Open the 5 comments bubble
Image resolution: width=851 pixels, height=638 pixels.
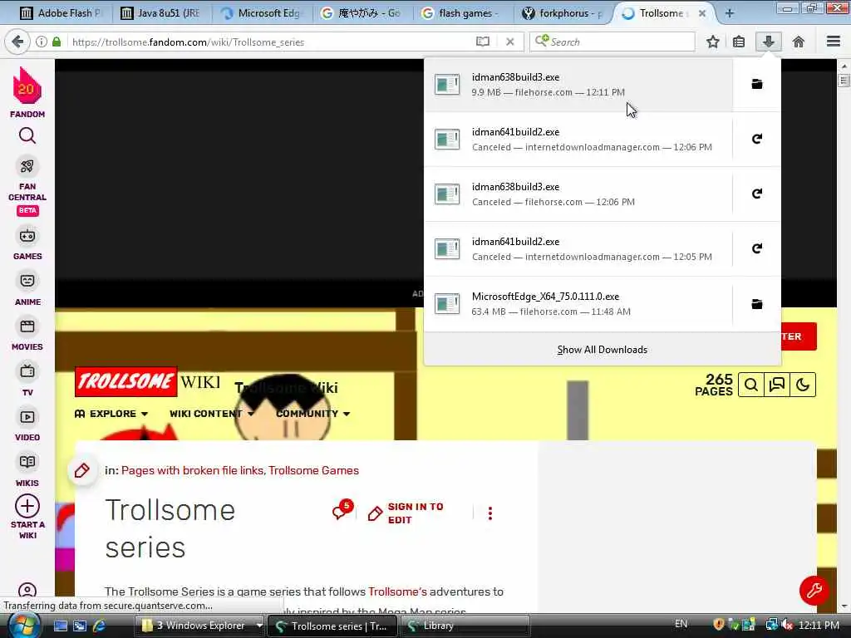342,510
